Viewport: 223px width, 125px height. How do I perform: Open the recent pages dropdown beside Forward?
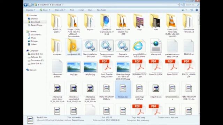click(33, 5)
